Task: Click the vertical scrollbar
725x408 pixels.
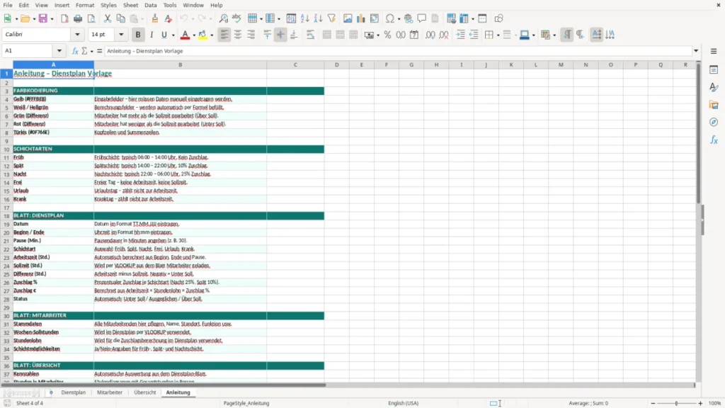Action: click(x=698, y=134)
